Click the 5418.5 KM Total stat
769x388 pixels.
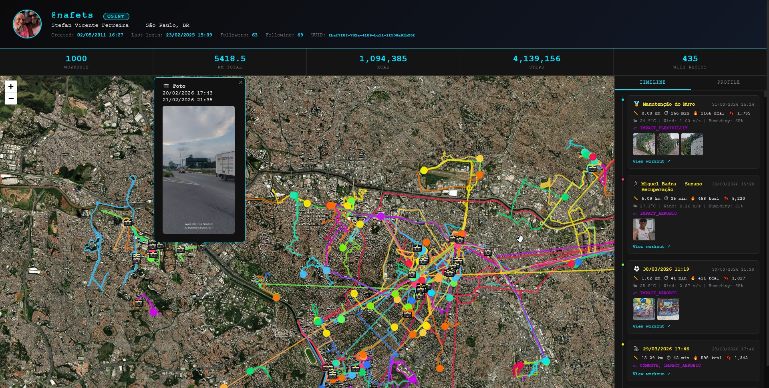(230, 62)
